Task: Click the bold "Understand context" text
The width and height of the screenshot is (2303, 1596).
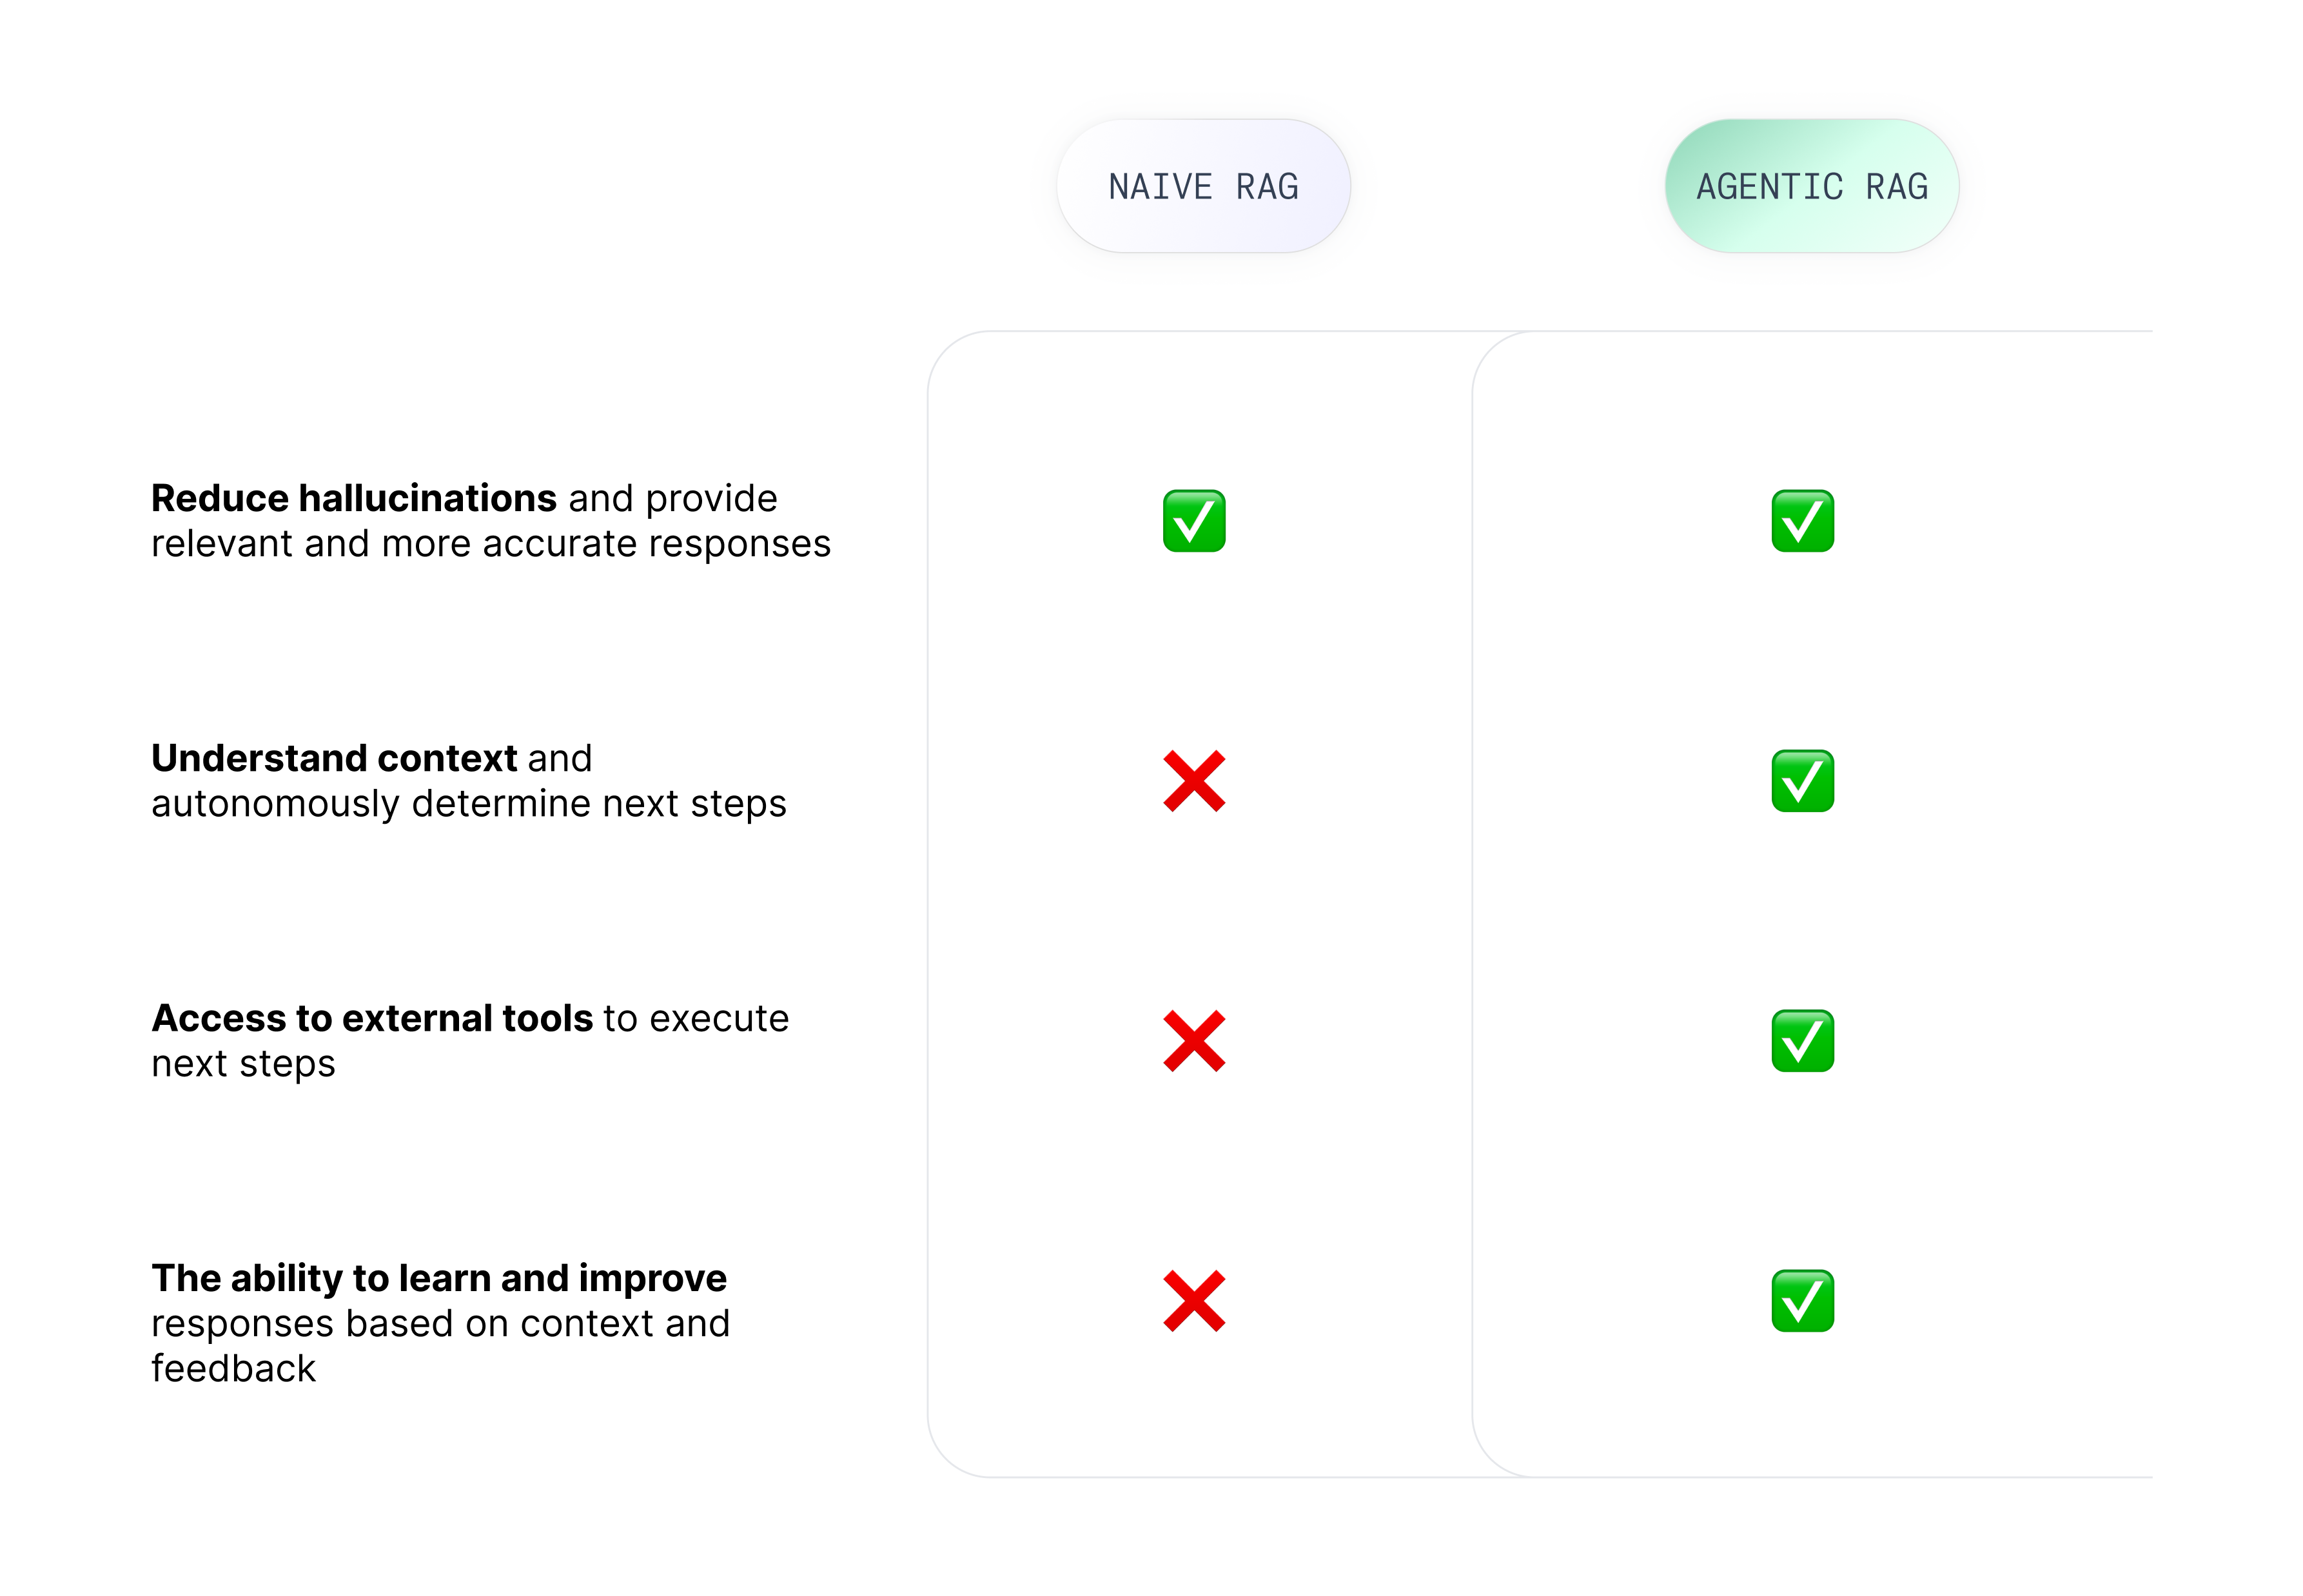Action: pos(334,758)
